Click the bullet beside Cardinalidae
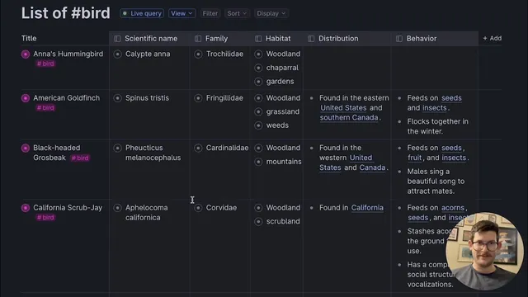 (198, 148)
